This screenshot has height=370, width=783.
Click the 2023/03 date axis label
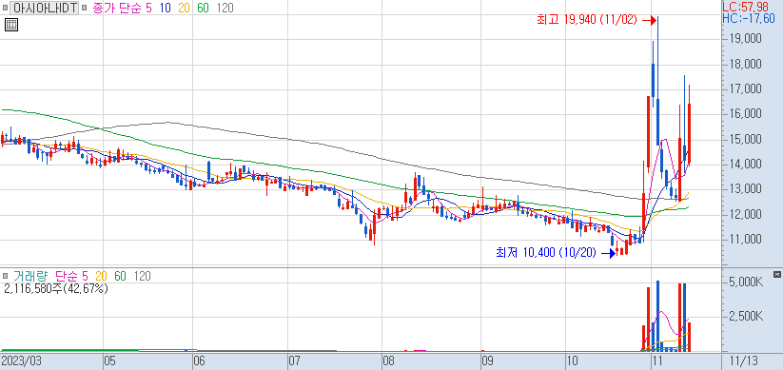click(22, 361)
